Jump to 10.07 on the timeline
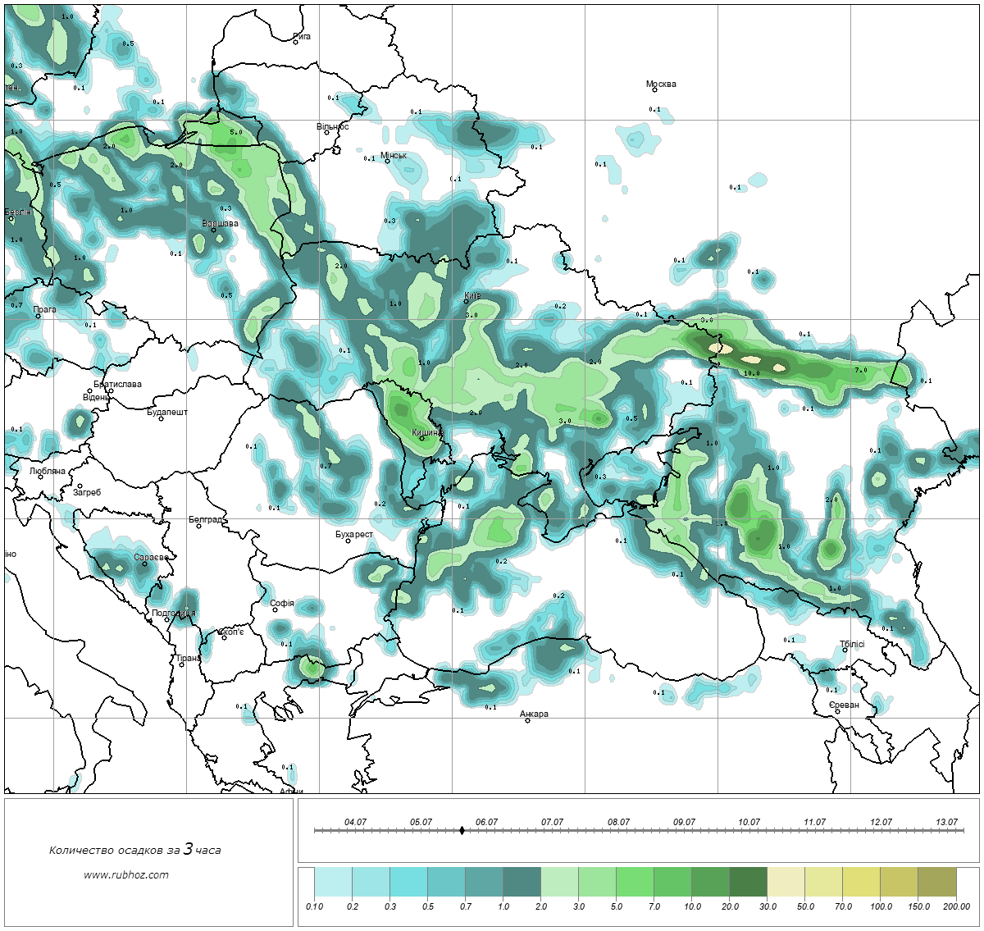Viewport: 984px width, 931px height. click(749, 823)
